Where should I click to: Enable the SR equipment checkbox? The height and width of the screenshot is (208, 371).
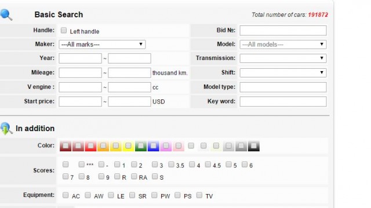[x=132, y=195]
